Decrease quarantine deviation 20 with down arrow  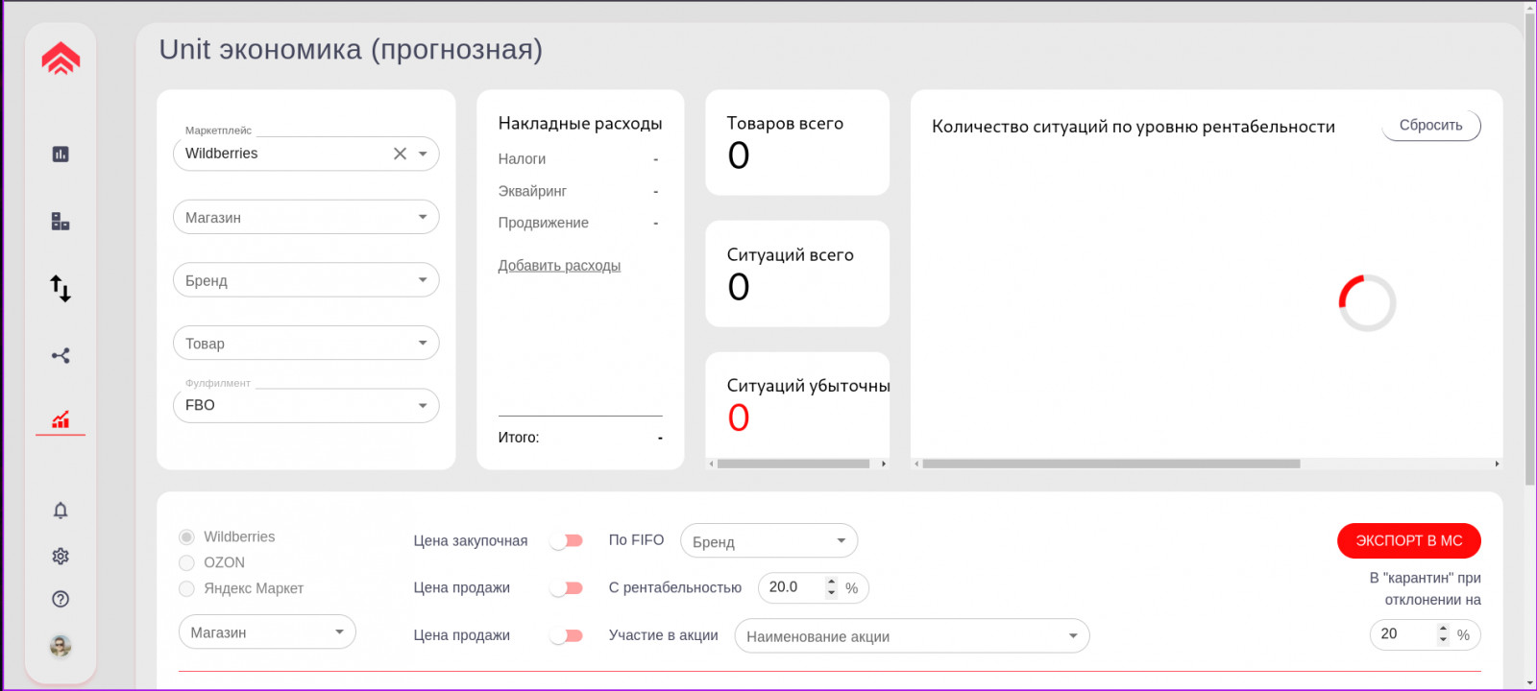point(1443,640)
